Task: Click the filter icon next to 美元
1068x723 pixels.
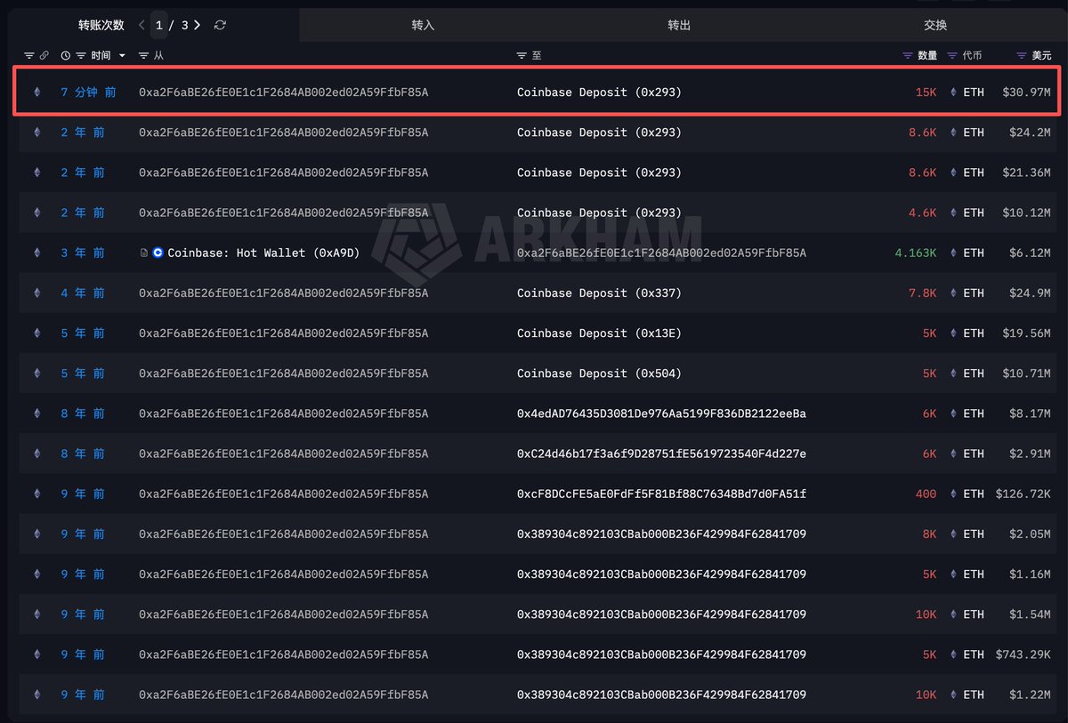Action: pos(1021,55)
